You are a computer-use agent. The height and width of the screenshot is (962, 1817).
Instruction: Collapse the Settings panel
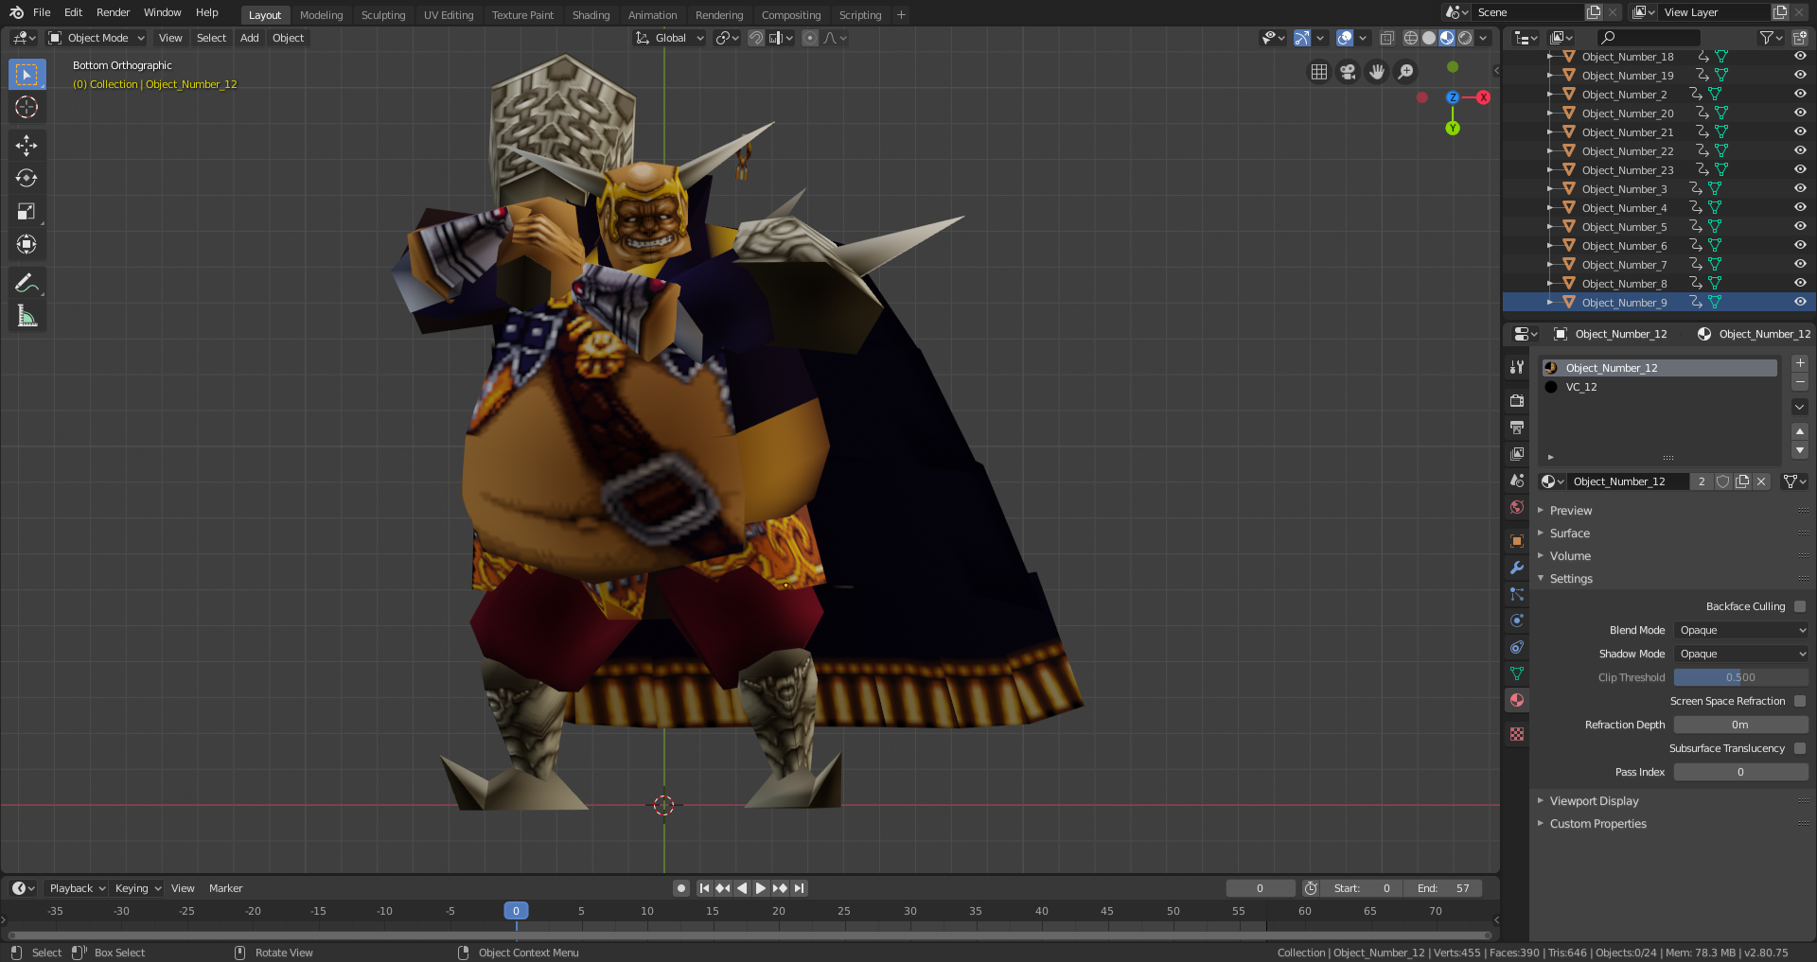[x=1571, y=579]
